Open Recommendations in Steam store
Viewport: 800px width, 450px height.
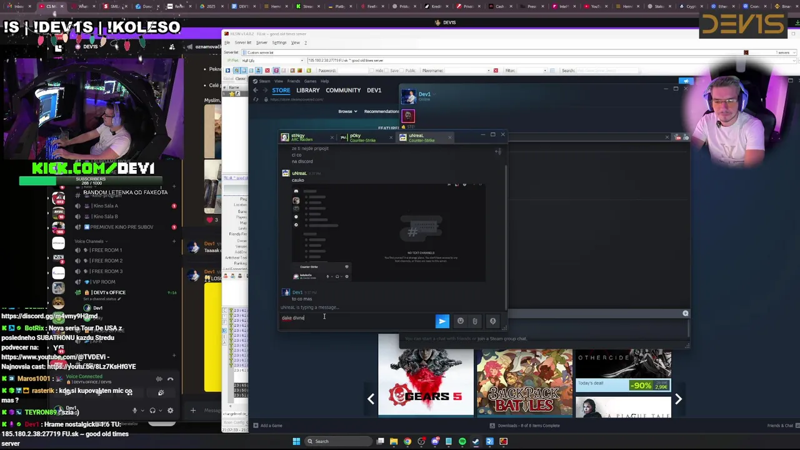pyautogui.click(x=381, y=111)
